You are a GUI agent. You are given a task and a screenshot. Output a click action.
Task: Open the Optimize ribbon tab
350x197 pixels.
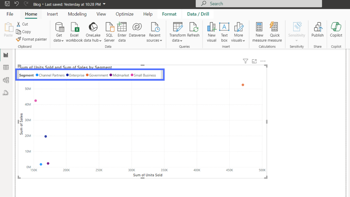pos(125,14)
